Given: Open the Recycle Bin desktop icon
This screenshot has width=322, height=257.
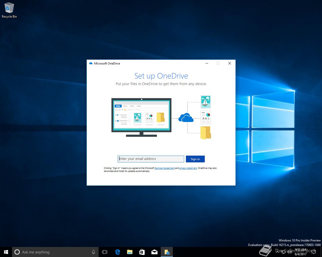Looking at the screenshot, I should [x=9, y=10].
